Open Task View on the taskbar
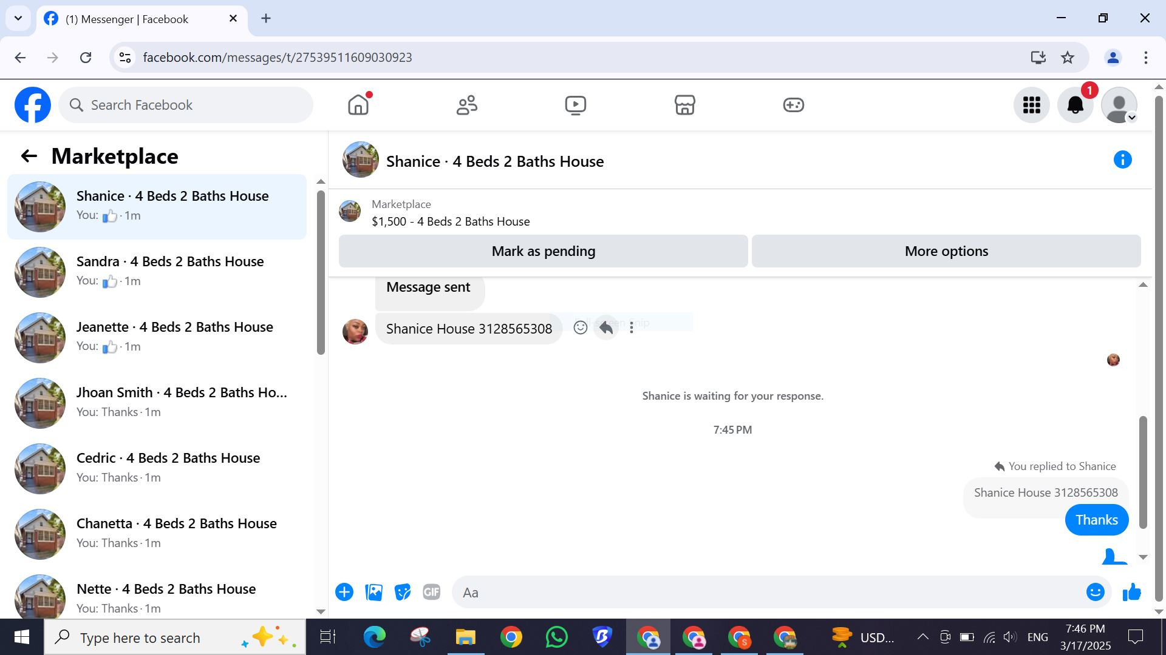1166x655 pixels. 328,637
